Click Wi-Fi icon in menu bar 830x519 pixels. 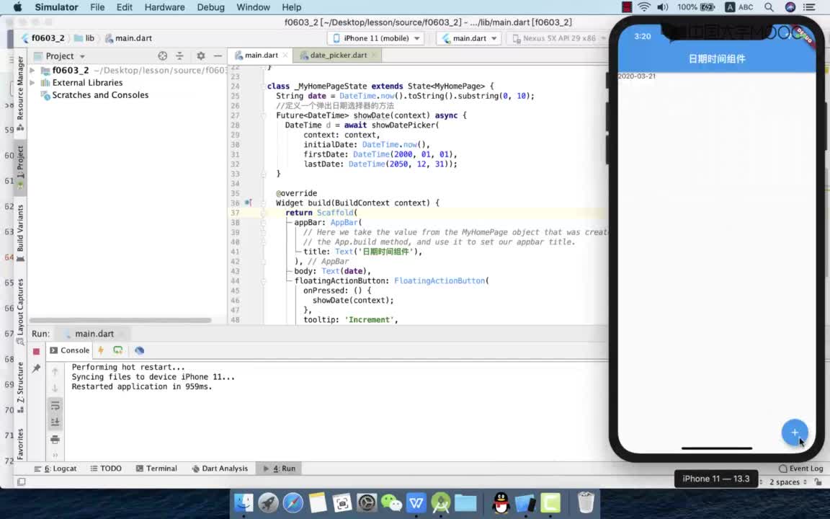coord(644,7)
